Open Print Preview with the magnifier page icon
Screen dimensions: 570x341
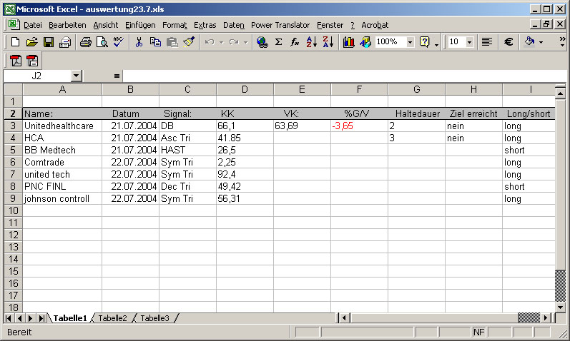tap(102, 42)
